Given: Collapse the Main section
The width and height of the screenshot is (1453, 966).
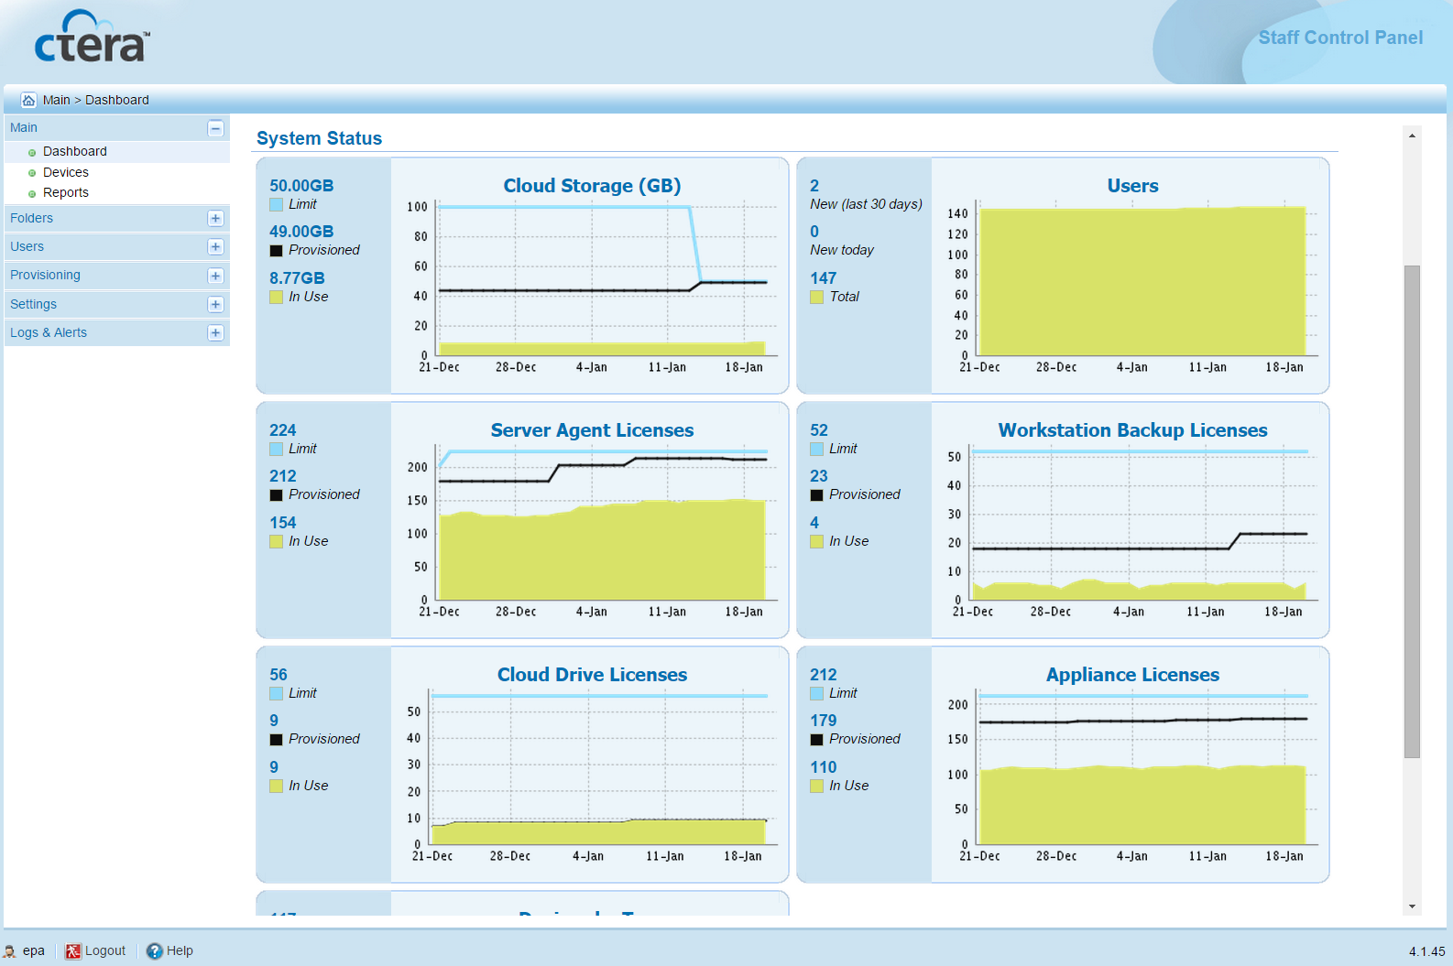Looking at the screenshot, I should [215, 128].
